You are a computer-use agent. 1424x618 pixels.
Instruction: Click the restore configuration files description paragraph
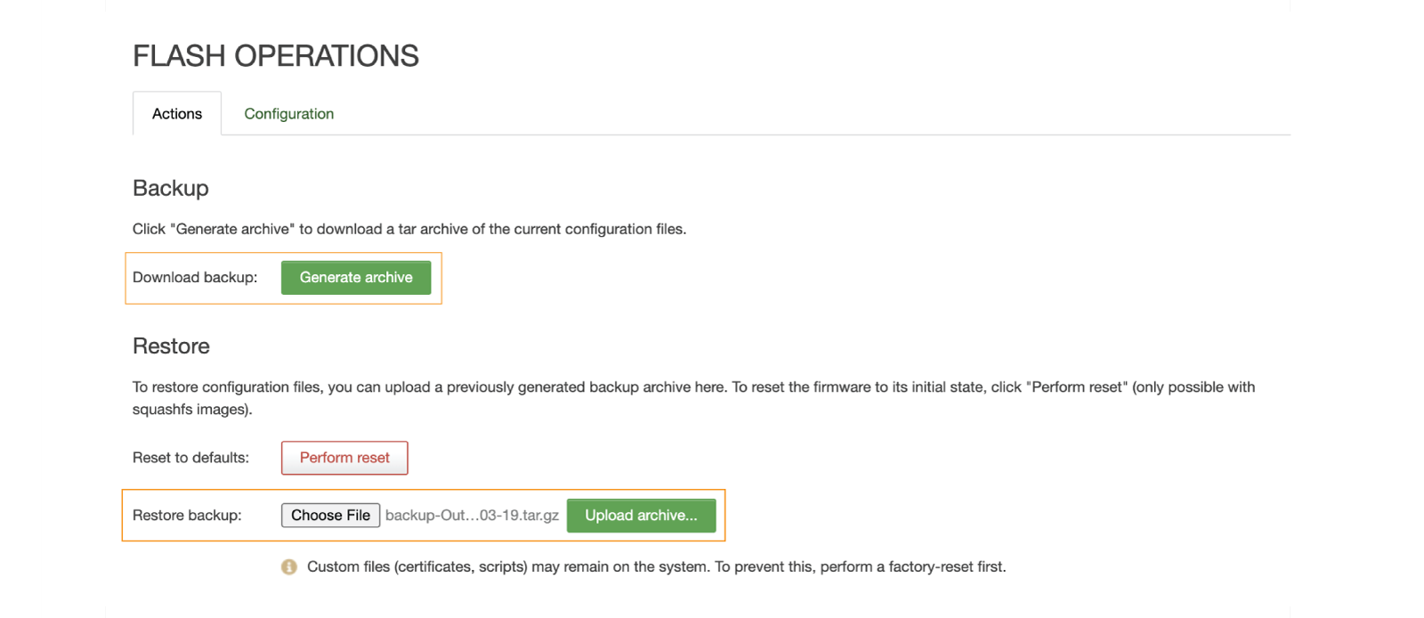point(693,387)
